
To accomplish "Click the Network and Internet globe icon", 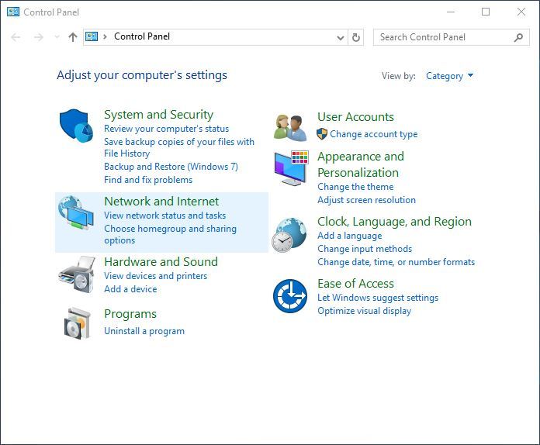I will point(76,212).
